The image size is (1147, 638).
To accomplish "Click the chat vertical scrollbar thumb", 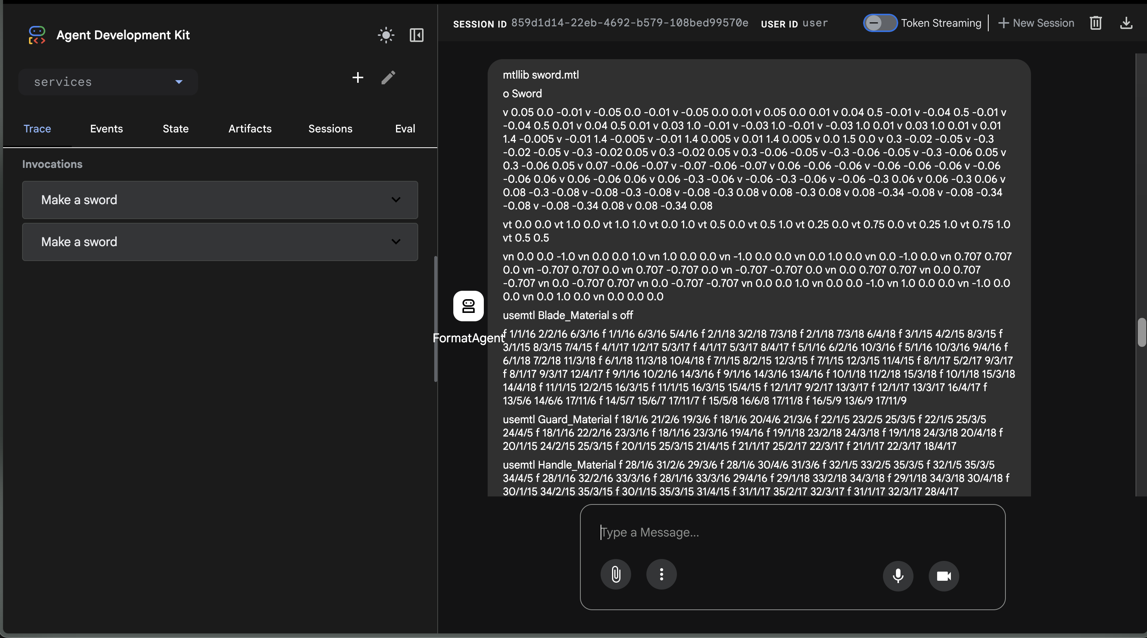I will [x=1141, y=332].
